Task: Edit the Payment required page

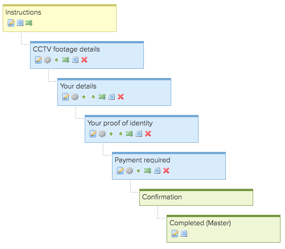Action: click(120, 171)
